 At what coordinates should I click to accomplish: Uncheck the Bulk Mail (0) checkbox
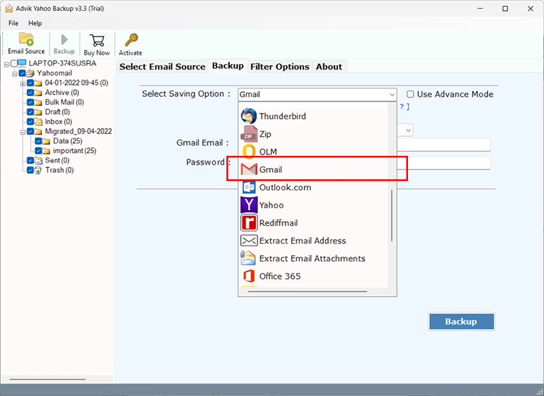click(x=31, y=102)
